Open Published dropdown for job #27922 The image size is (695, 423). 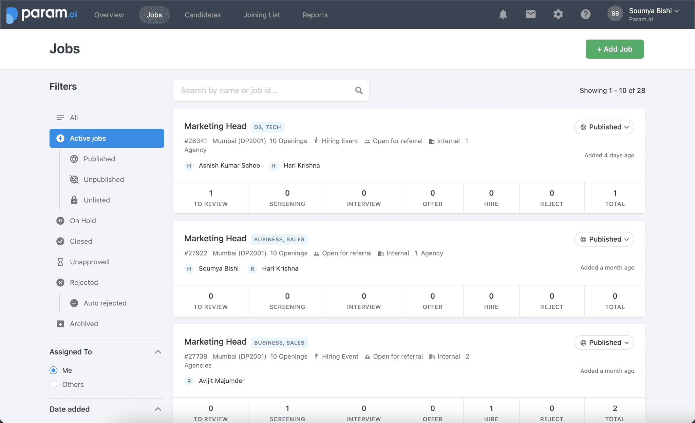604,239
